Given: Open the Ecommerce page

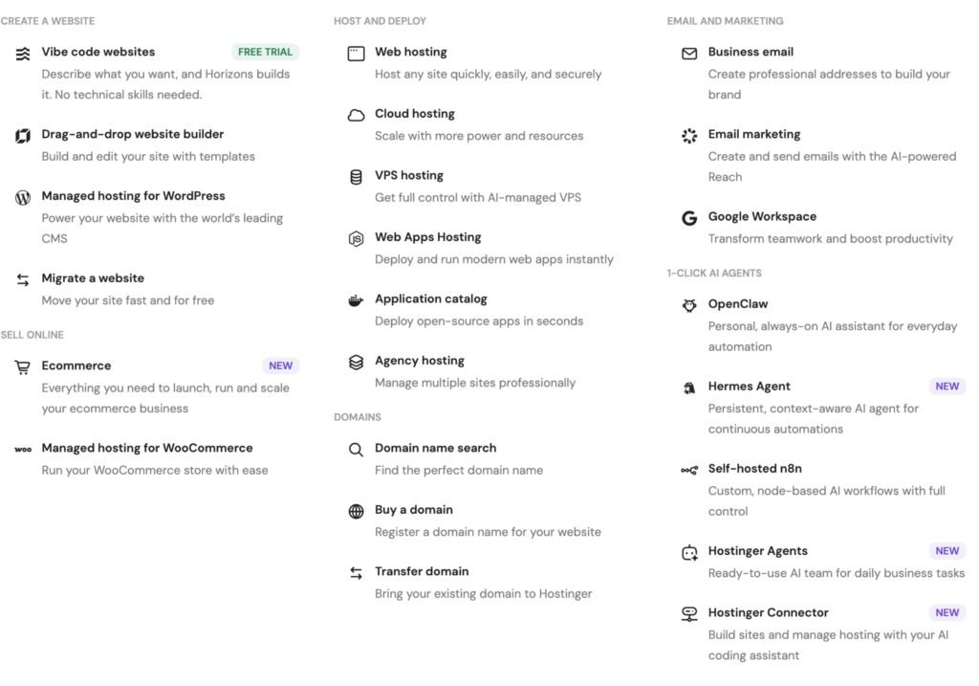Looking at the screenshot, I should coord(76,366).
